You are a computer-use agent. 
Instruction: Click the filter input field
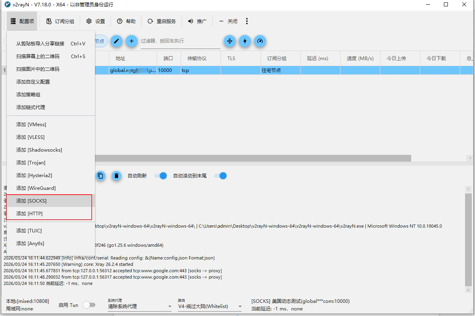[x=180, y=41]
